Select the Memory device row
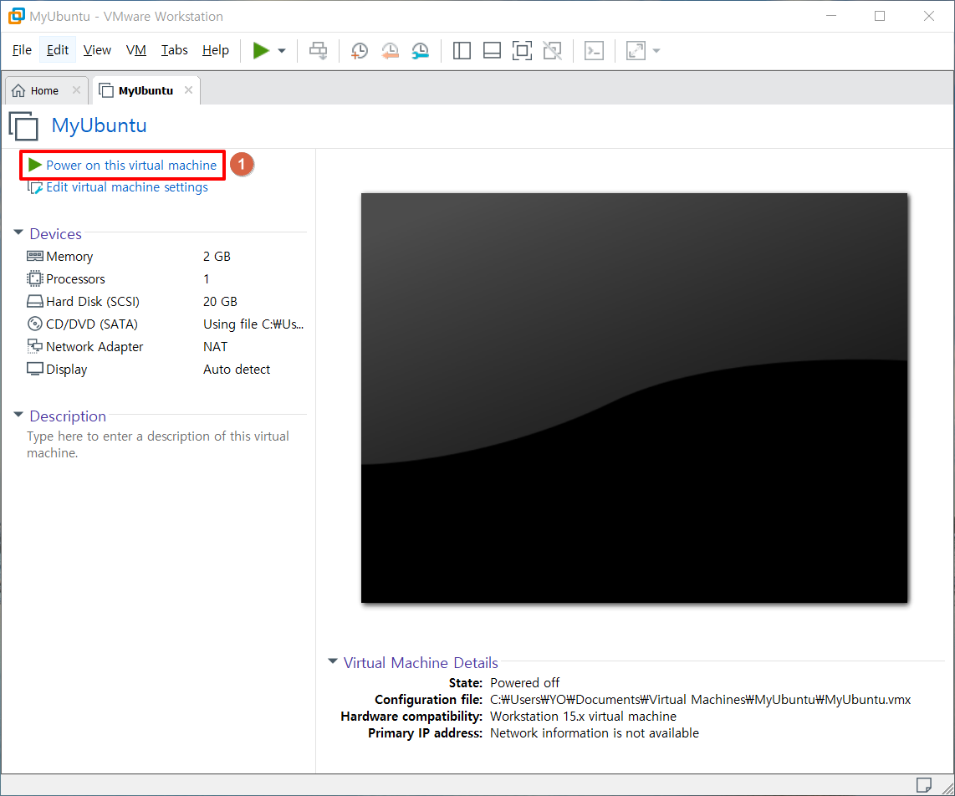The width and height of the screenshot is (955, 796). [x=165, y=257]
